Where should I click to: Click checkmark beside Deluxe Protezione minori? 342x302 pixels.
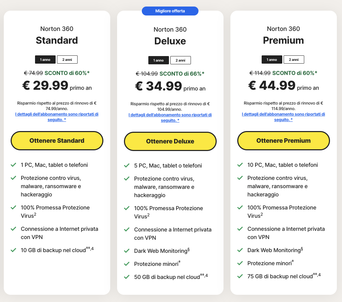[x=127, y=264]
